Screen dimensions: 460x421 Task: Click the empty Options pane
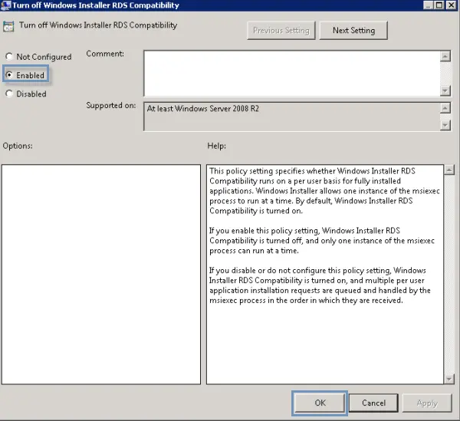[x=101, y=275]
